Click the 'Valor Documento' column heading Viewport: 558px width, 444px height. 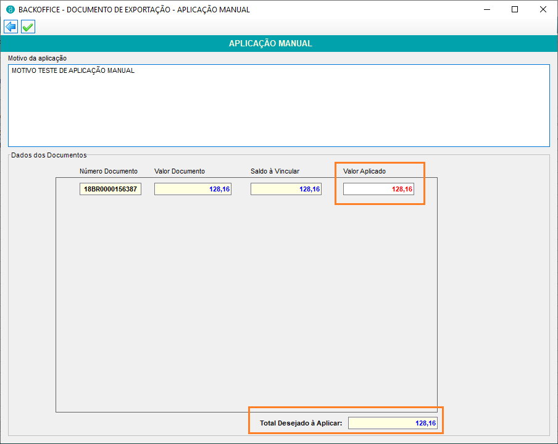180,171
